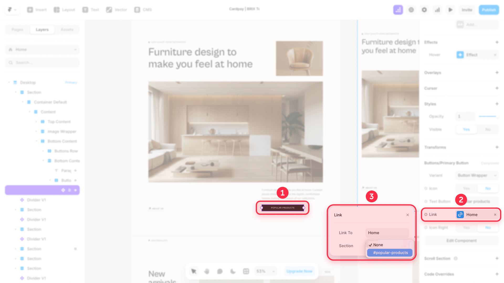Add a transform with Transforms plus icon
Image resolution: width=504 pixels, height=283 pixels.
coord(497,147)
